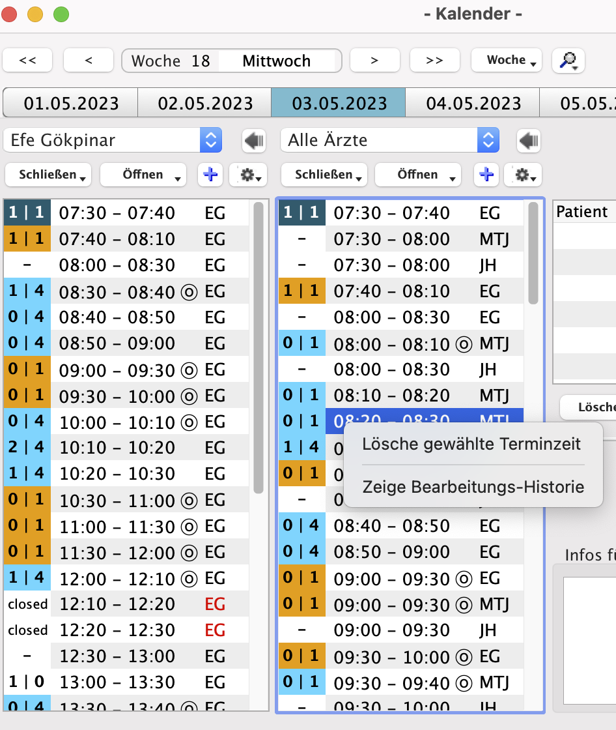Click the magnifier search icon
Viewport: 616px width, 730px height.
pos(568,61)
